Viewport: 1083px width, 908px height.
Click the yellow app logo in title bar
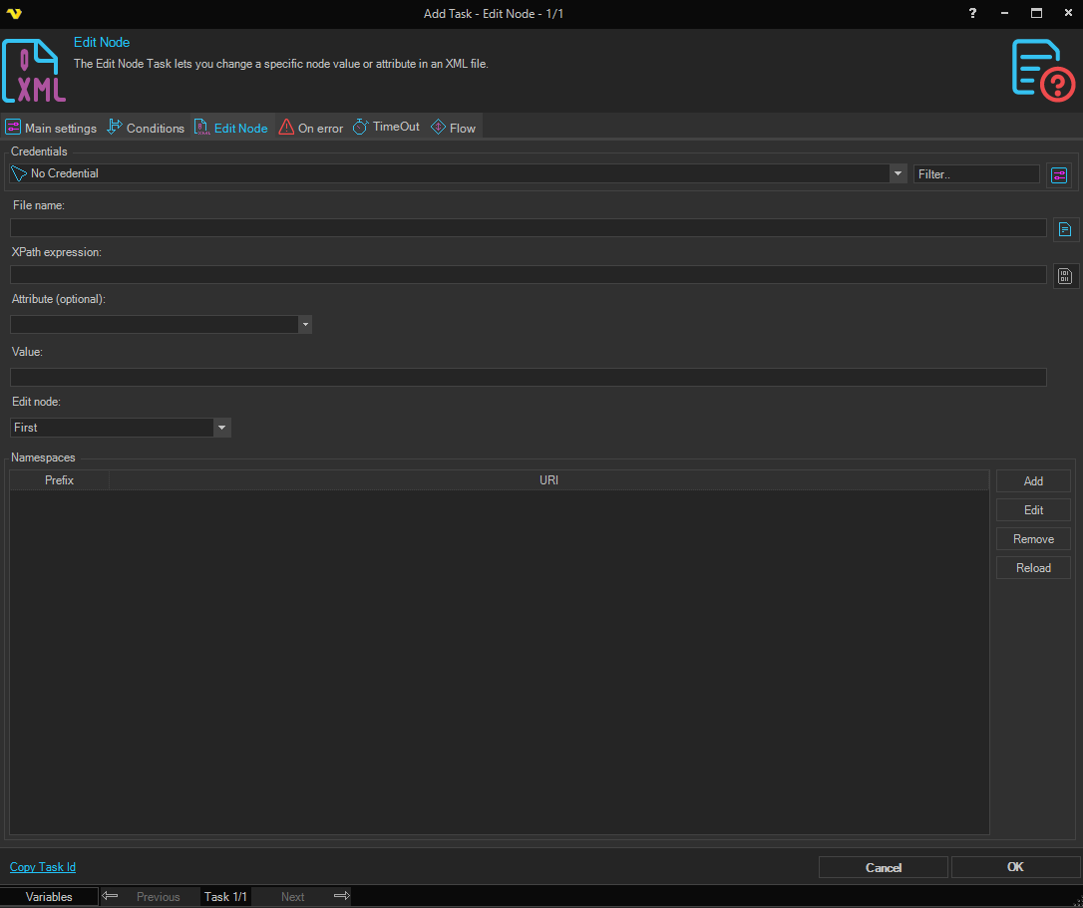click(14, 13)
